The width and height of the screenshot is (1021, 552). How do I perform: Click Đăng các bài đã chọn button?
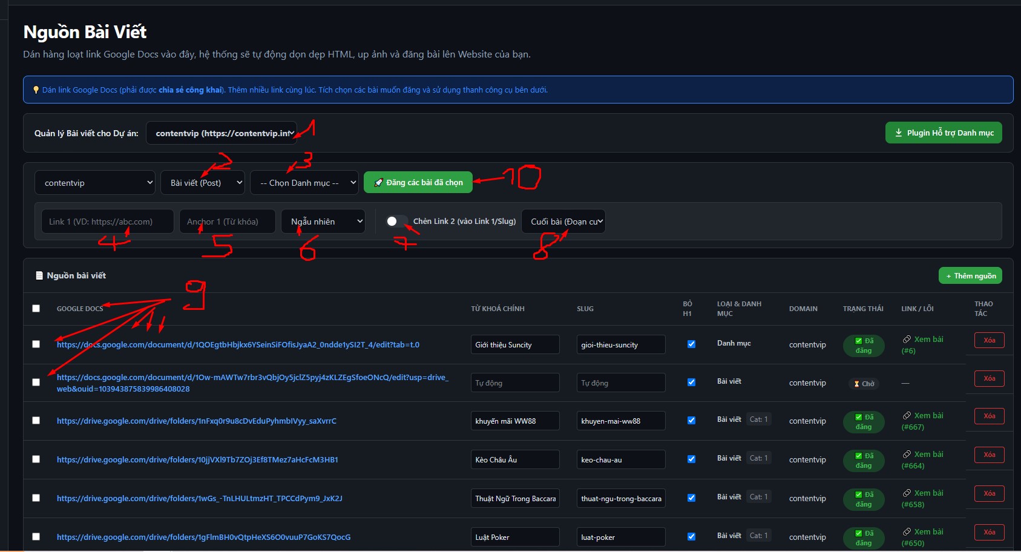[418, 182]
